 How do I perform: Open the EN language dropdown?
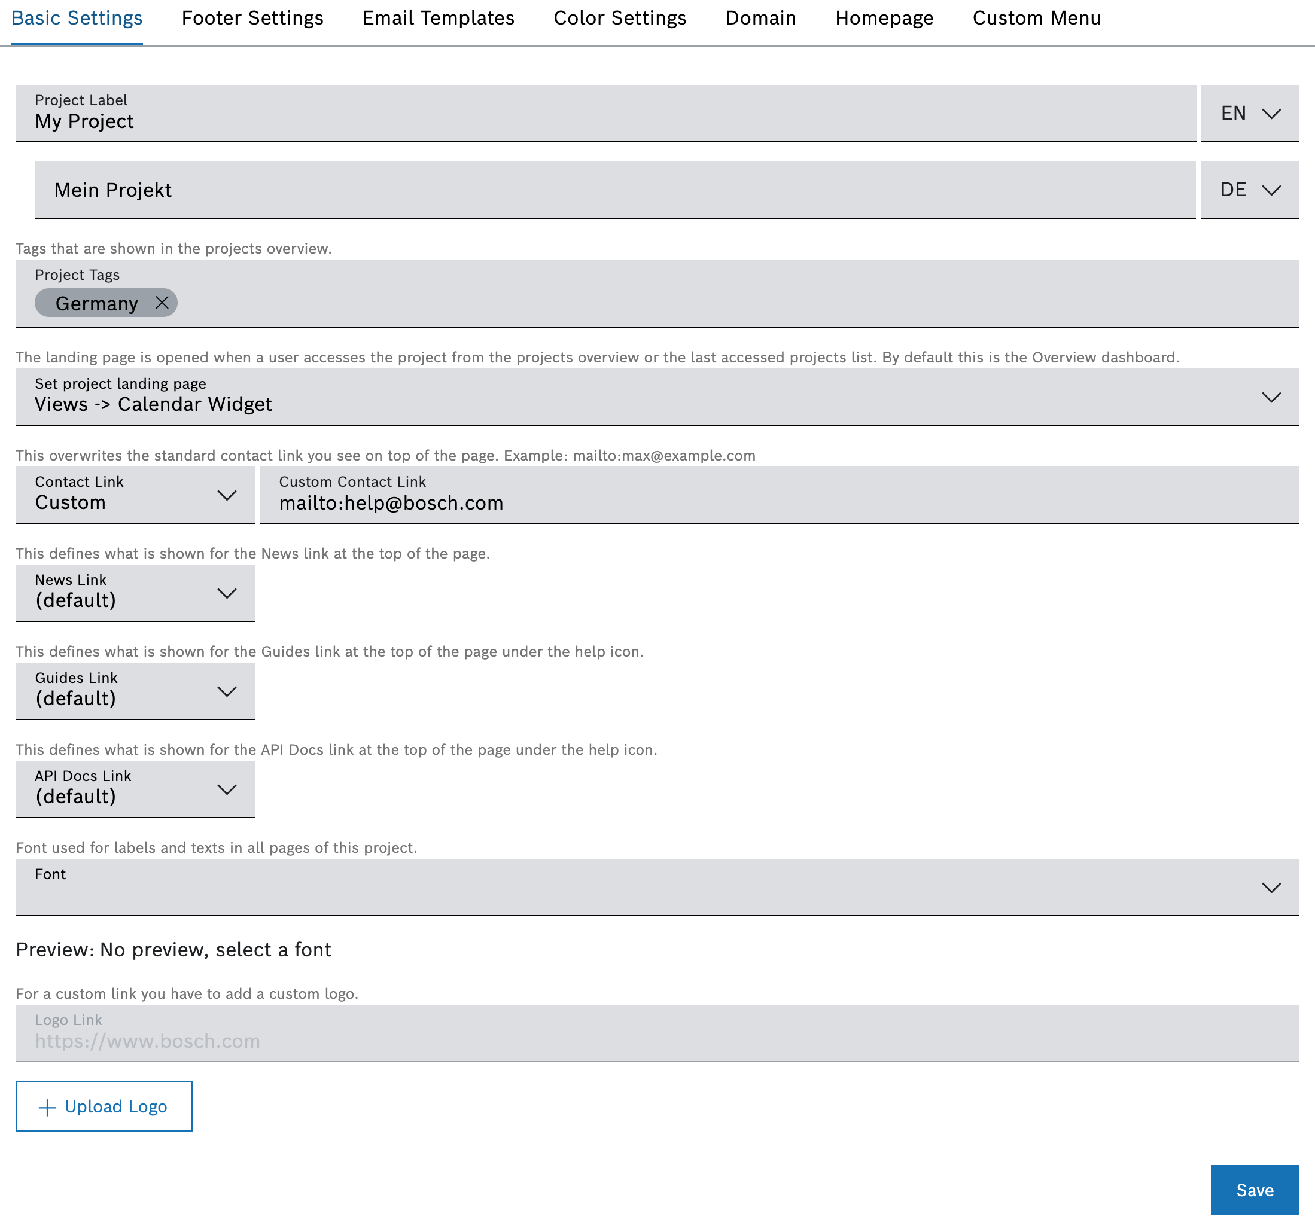point(1249,113)
